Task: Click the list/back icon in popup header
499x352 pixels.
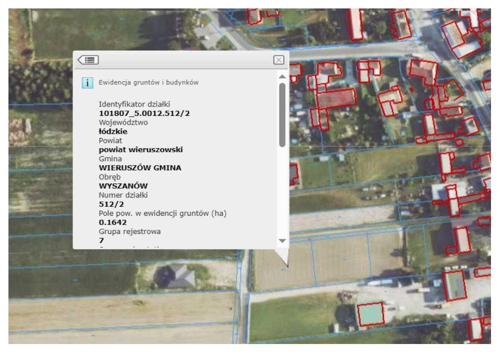Action: 88,59
